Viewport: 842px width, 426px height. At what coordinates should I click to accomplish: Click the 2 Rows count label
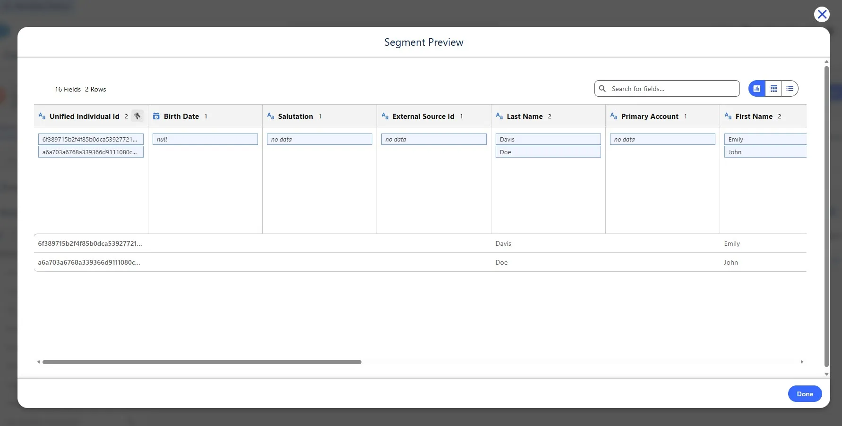pos(95,89)
